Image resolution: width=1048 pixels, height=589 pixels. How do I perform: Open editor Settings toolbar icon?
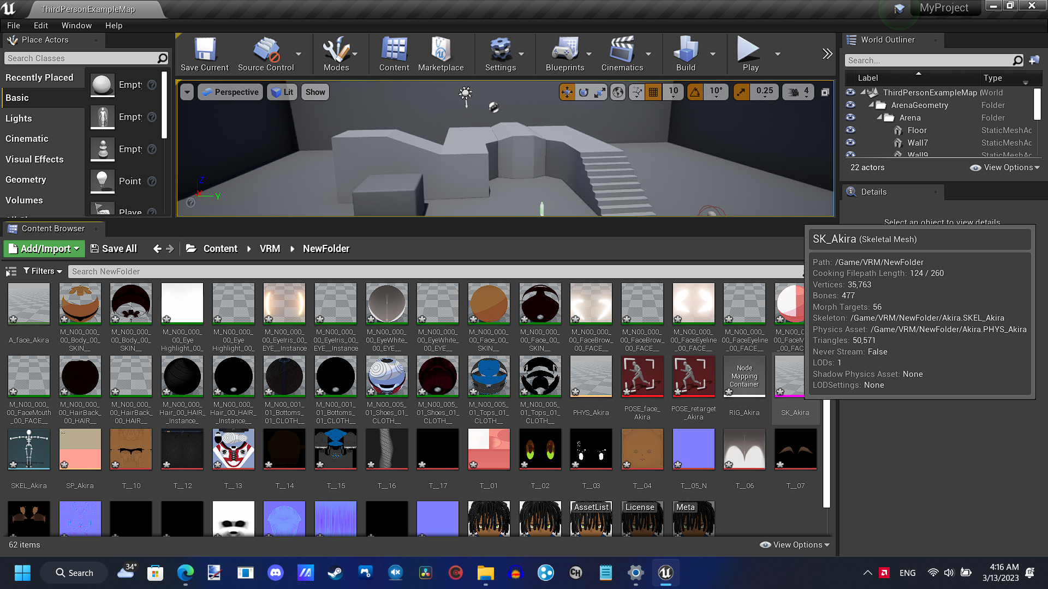point(500,54)
